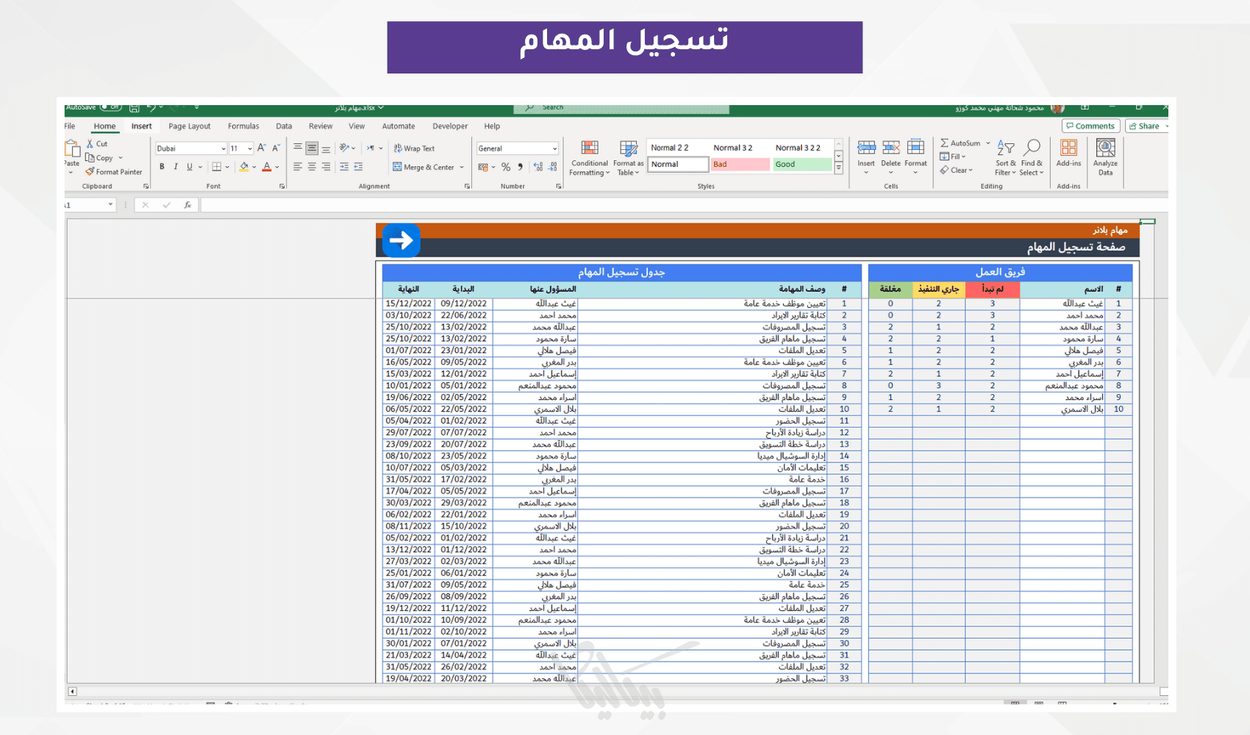Click the Copy button
The height and width of the screenshot is (735, 1250).
click(x=99, y=158)
